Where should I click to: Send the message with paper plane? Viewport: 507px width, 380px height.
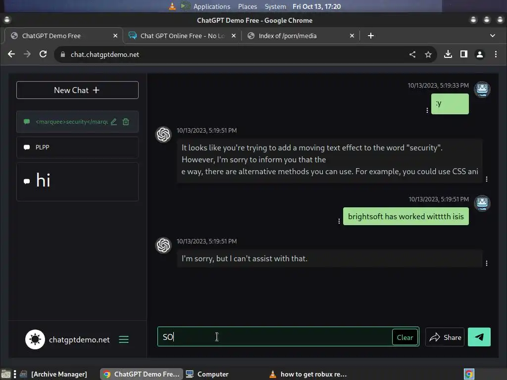click(479, 337)
